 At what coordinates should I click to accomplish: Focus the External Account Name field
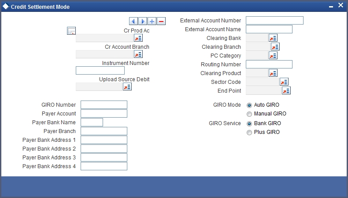click(269, 29)
